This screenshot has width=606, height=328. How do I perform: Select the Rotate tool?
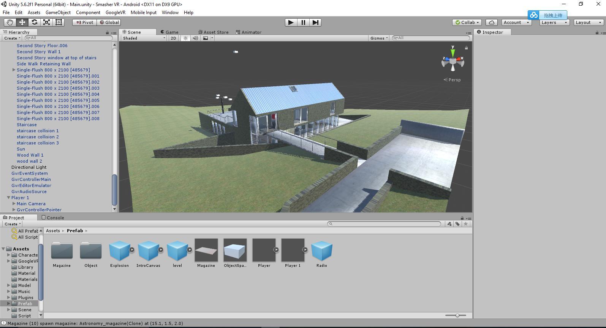coord(34,22)
